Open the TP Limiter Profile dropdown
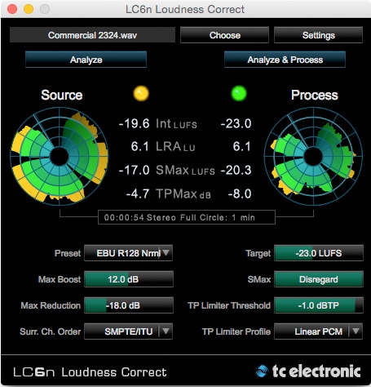The image size is (371, 387). point(356,331)
